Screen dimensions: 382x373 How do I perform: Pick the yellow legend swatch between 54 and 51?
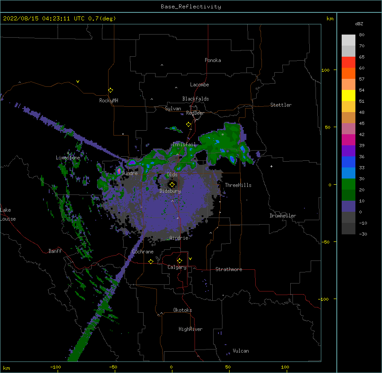click(348, 95)
